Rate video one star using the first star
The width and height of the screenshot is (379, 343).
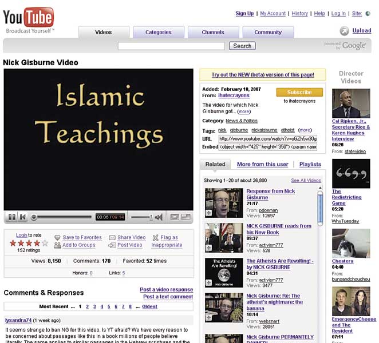point(13,243)
